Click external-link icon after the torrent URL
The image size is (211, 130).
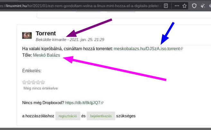point(181,49)
